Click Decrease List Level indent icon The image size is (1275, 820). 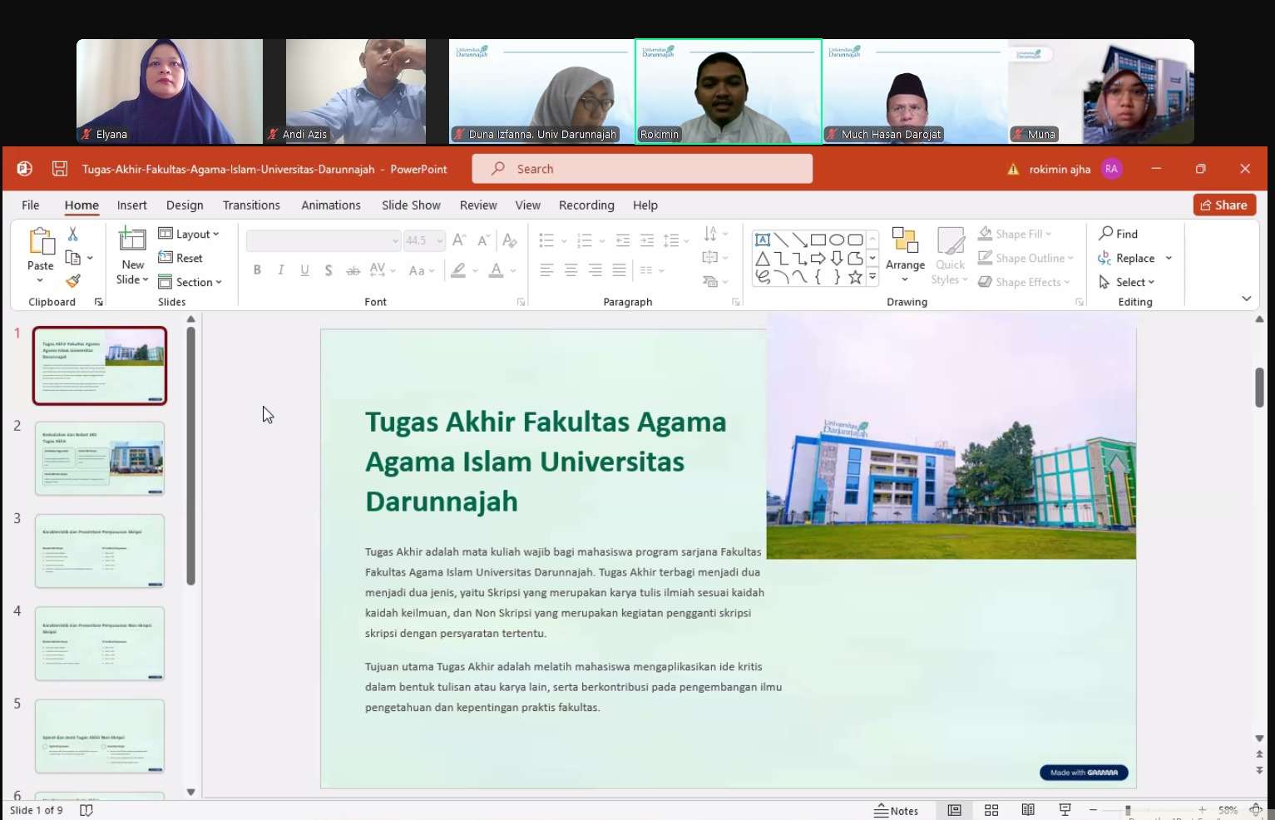(623, 240)
